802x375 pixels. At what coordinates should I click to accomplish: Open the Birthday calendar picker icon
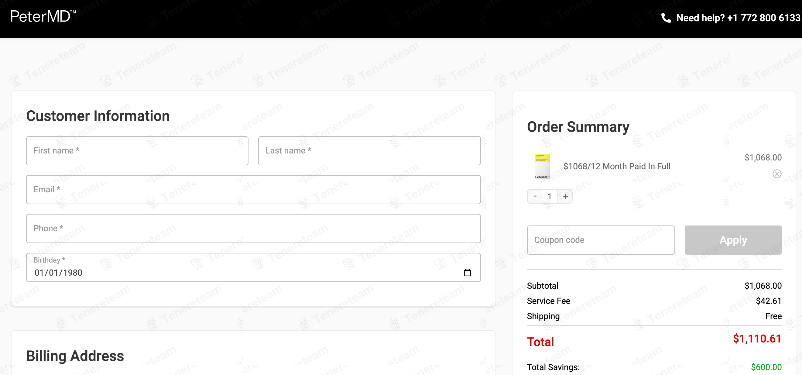click(x=467, y=273)
